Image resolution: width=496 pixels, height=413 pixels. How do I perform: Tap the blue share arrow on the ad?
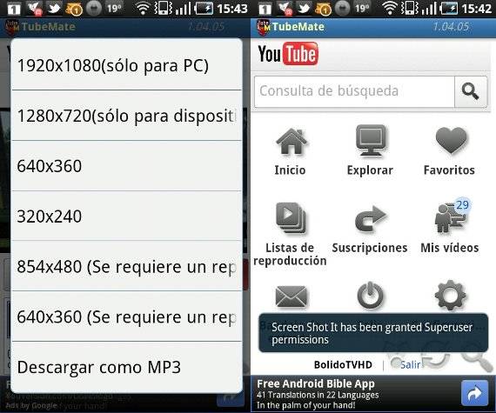(474, 393)
